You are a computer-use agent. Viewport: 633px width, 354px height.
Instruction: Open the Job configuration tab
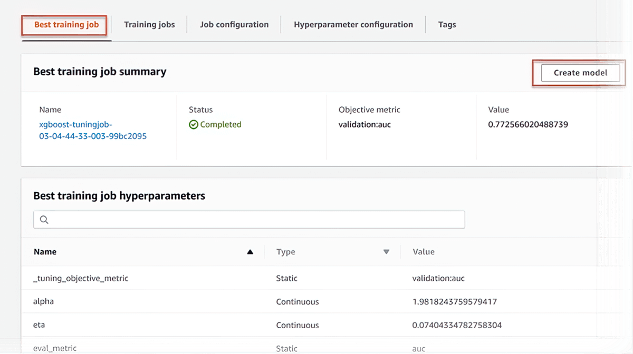click(234, 25)
